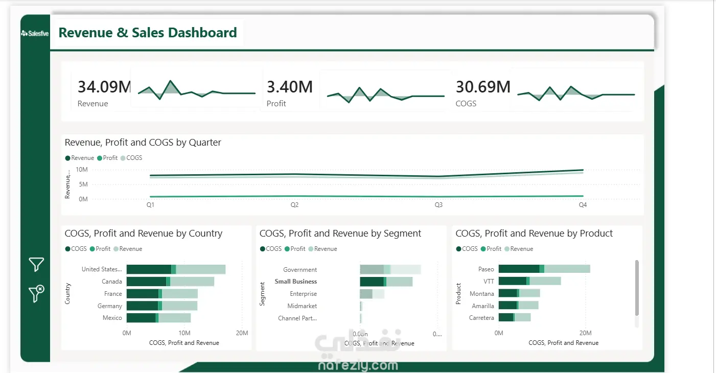Toggle Profit legend in Quarter chart

coord(107,158)
